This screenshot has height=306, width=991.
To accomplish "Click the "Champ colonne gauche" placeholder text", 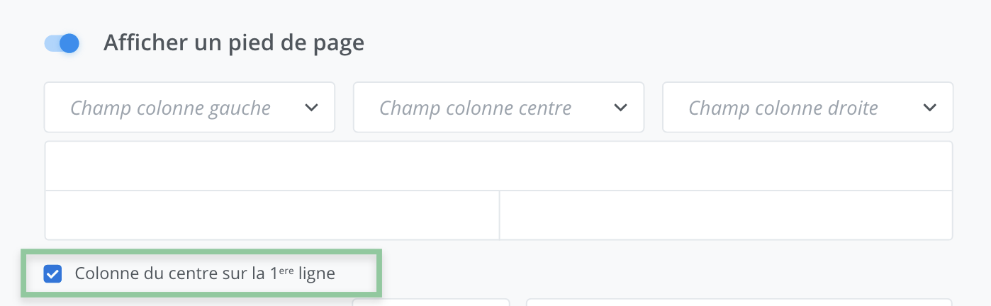I will click(171, 108).
